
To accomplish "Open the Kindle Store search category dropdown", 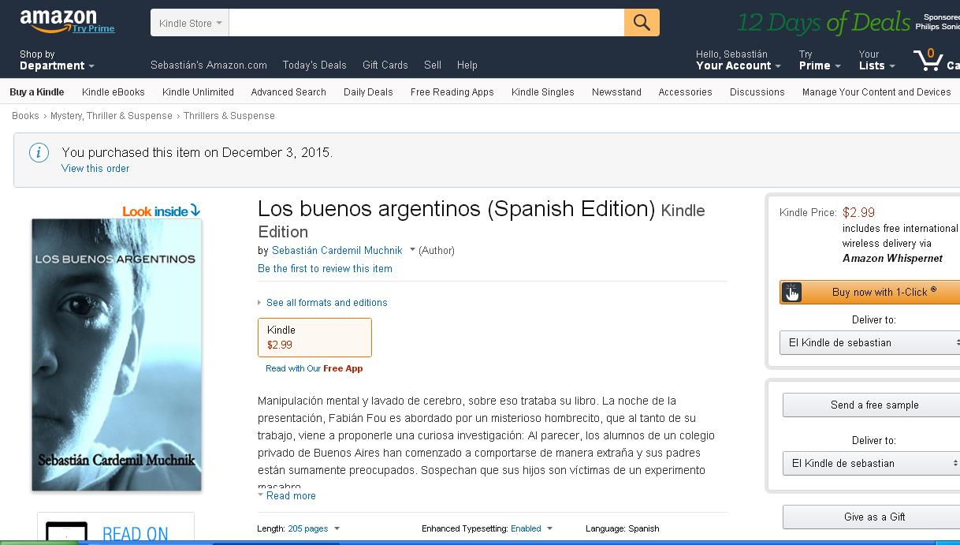I will pyautogui.click(x=190, y=23).
